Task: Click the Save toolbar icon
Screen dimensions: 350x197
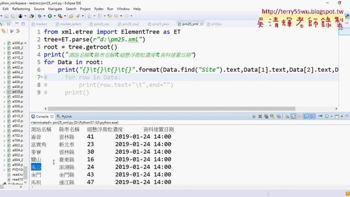Action: click(x=7, y=16)
